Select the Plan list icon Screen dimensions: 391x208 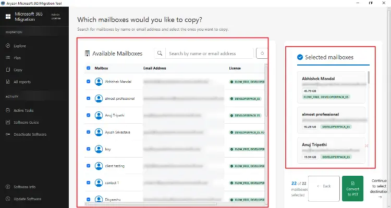pyautogui.click(x=8, y=58)
